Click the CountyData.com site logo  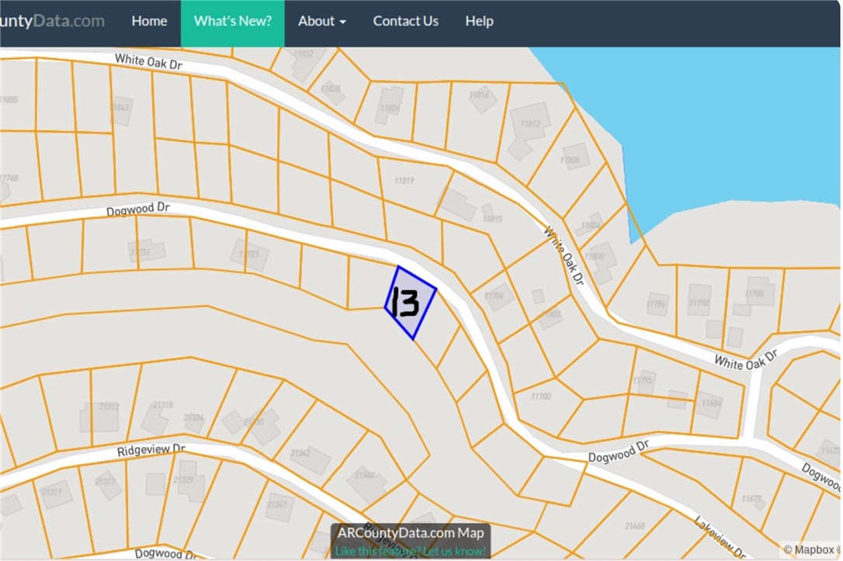click(x=53, y=22)
